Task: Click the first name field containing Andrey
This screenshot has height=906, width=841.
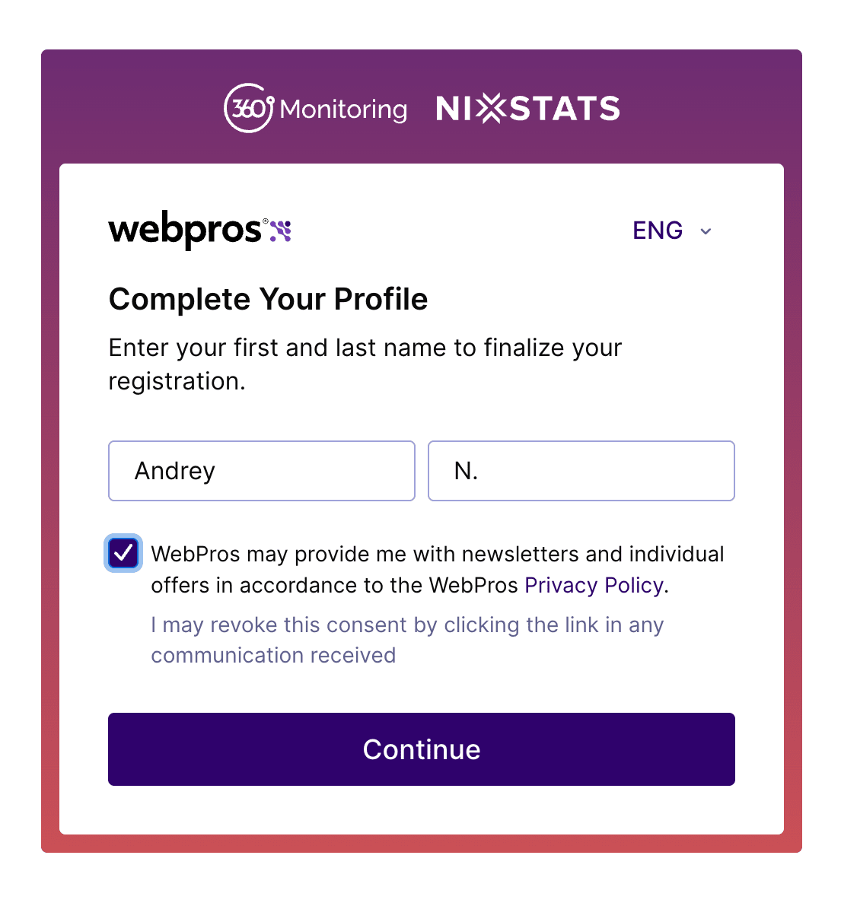Action: click(262, 471)
